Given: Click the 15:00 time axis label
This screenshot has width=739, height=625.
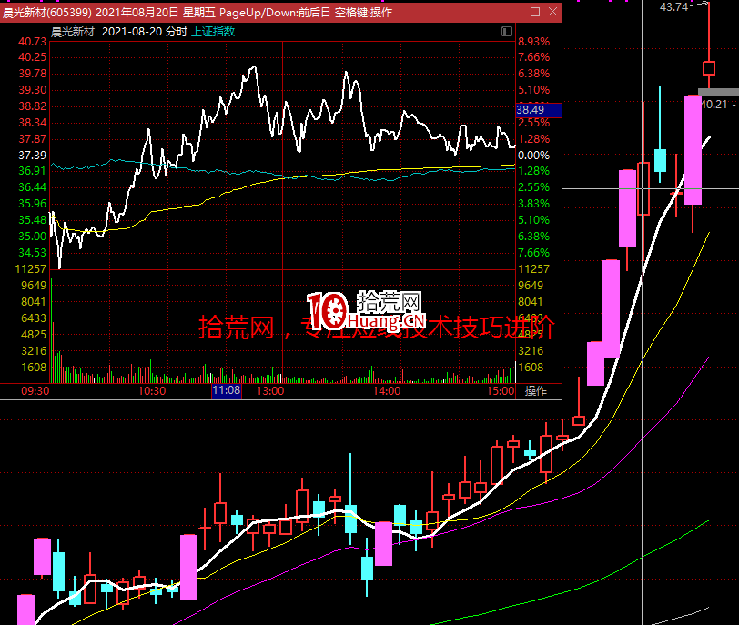Looking at the screenshot, I should [501, 391].
